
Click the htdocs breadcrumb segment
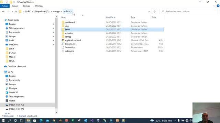tap(66, 11)
